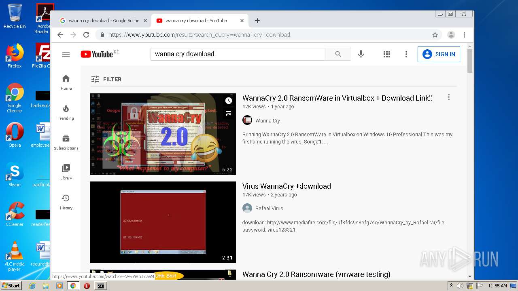518x291 pixels.
Task: Click 12K views text of first video
Action: click(254, 107)
